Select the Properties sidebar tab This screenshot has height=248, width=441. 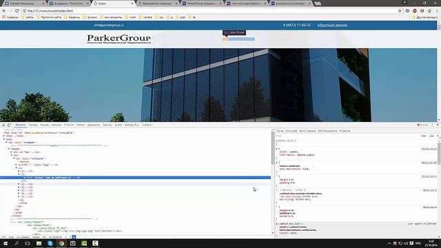click(345, 131)
